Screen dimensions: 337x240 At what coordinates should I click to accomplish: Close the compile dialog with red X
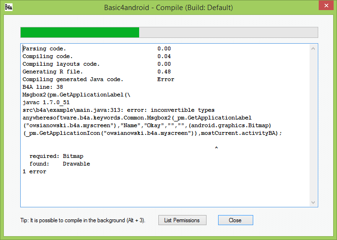326,5
